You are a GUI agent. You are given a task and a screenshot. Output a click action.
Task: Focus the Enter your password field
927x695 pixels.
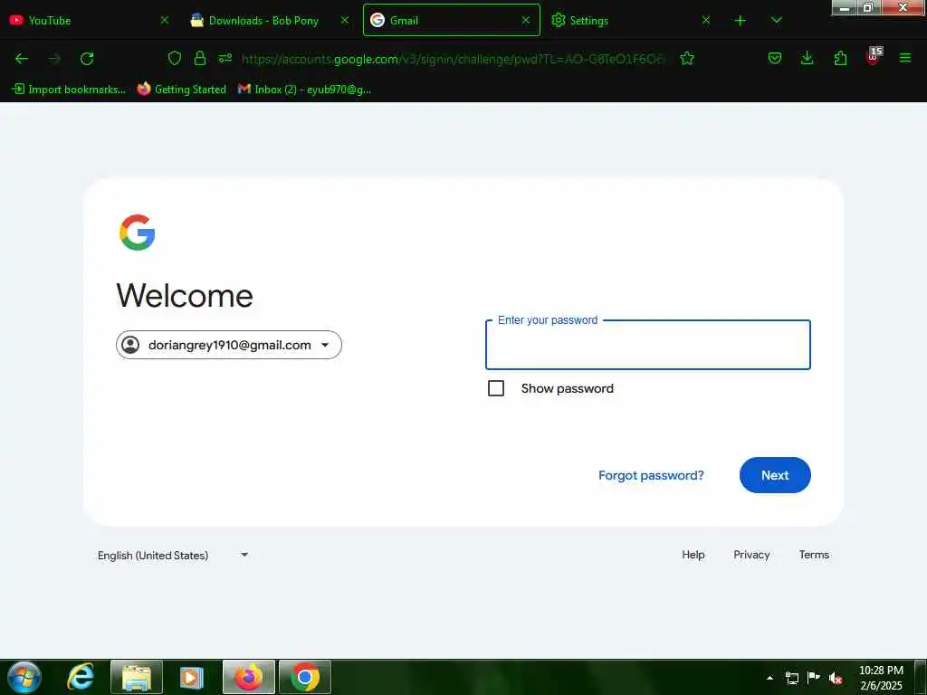[x=648, y=345]
